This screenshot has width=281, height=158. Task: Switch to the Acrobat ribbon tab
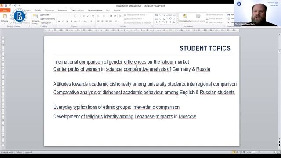tap(117, 11)
